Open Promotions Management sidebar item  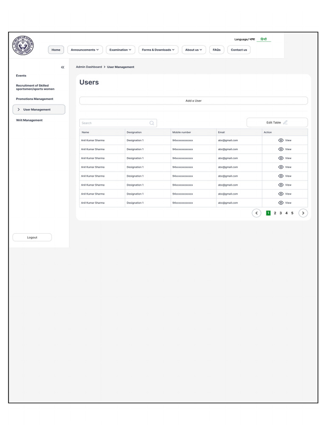click(x=35, y=99)
